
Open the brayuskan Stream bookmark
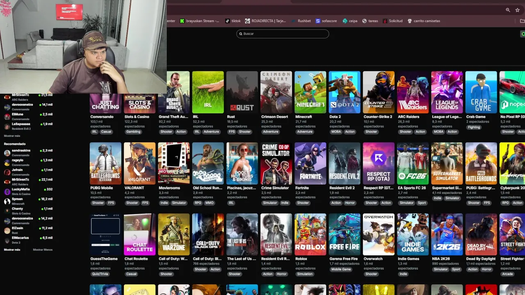point(200,21)
